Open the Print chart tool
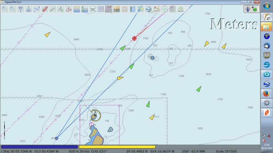Screen dimensions: 273x153 (92, 10)
